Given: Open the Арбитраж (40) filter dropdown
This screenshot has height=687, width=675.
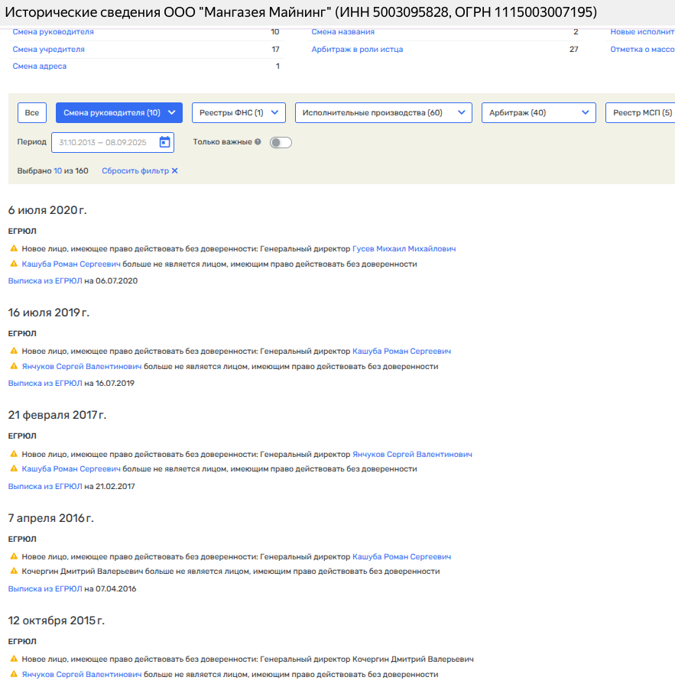Looking at the screenshot, I should tap(538, 113).
